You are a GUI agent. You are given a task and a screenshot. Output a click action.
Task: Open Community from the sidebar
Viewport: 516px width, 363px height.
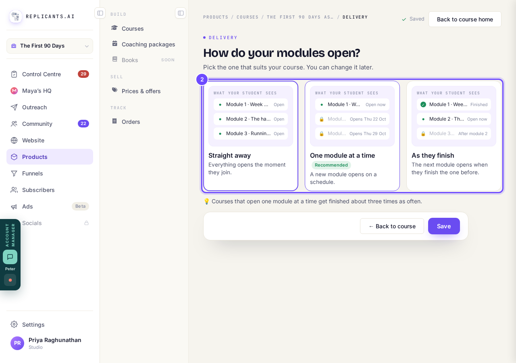50,124
